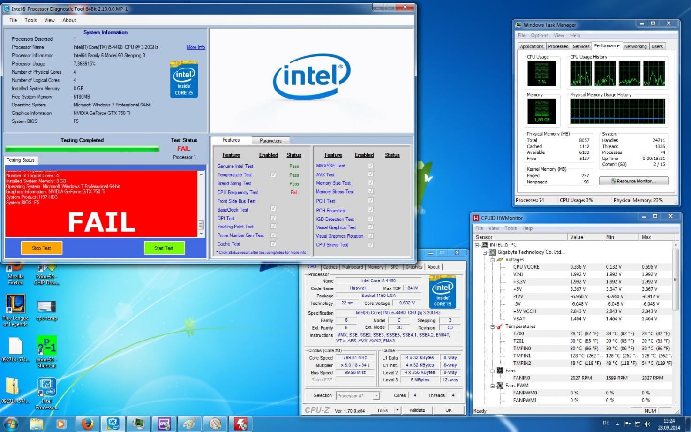This screenshot has height=432, width=691.
Task: Open the View menu in HWMonitor
Action: tap(494, 228)
